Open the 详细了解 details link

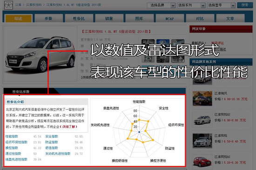68,127
